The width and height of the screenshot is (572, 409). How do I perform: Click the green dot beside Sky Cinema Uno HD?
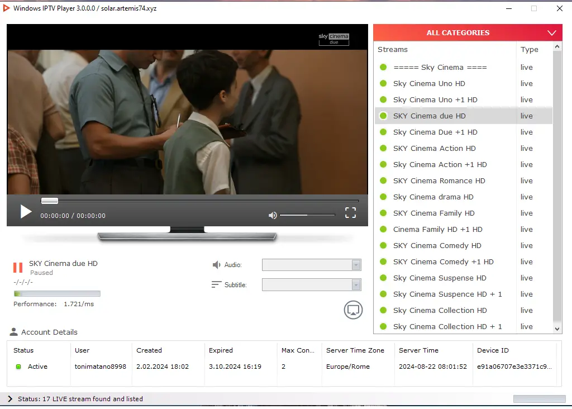[383, 84]
